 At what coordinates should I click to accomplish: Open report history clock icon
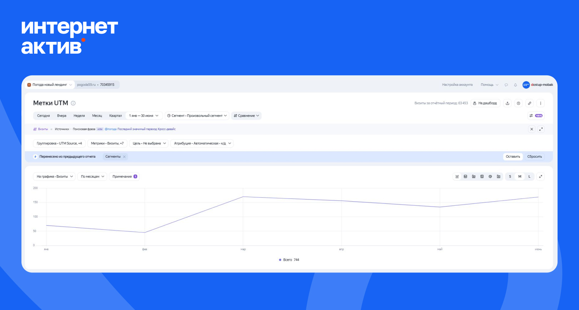518,103
